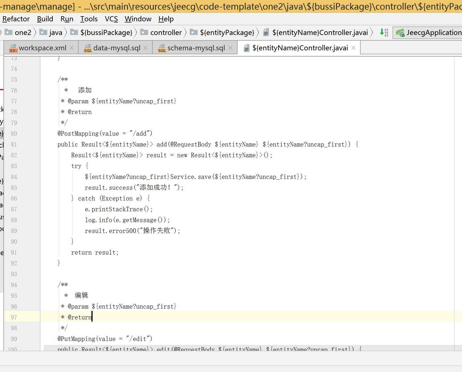Click the data-mysql.sql SQL file icon
Image resolution: width=462 pixels, height=372 pixels.
[x=88, y=48]
